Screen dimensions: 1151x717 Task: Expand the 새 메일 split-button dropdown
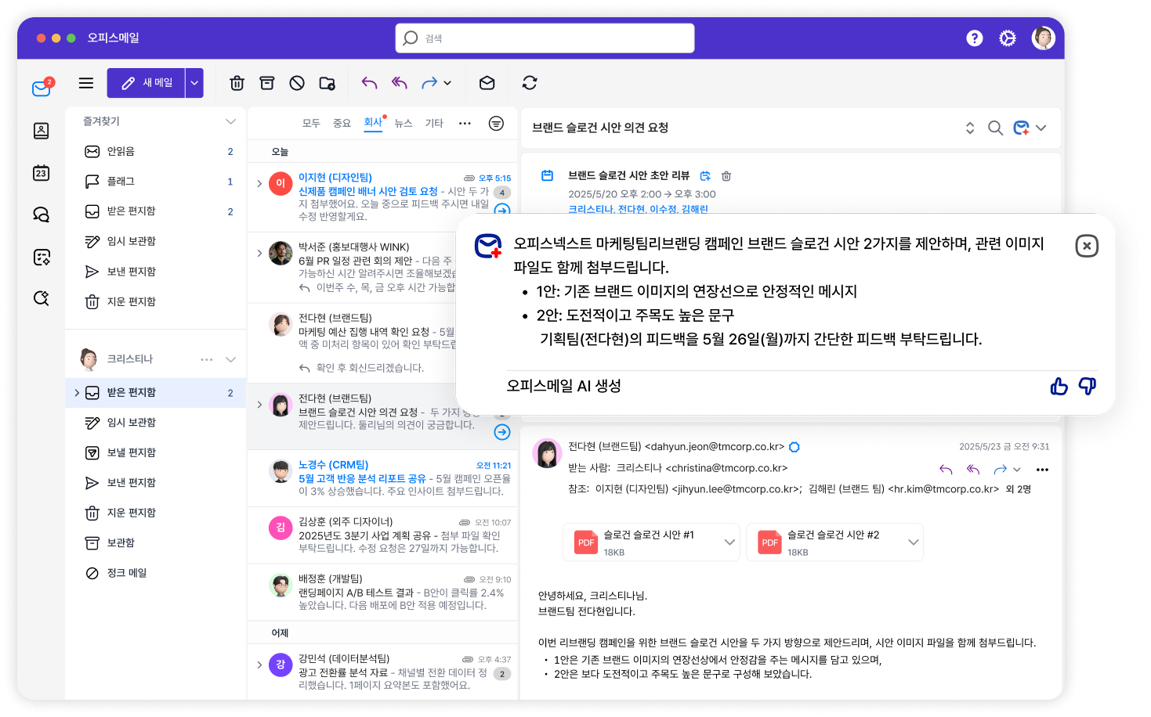pyautogui.click(x=193, y=82)
